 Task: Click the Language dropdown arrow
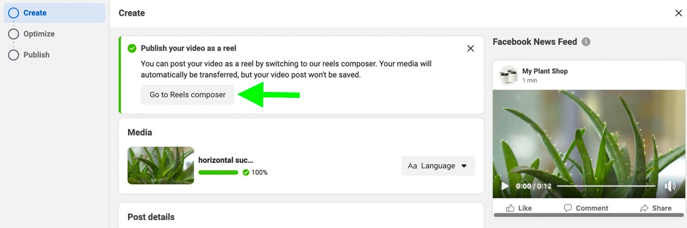click(464, 166)
